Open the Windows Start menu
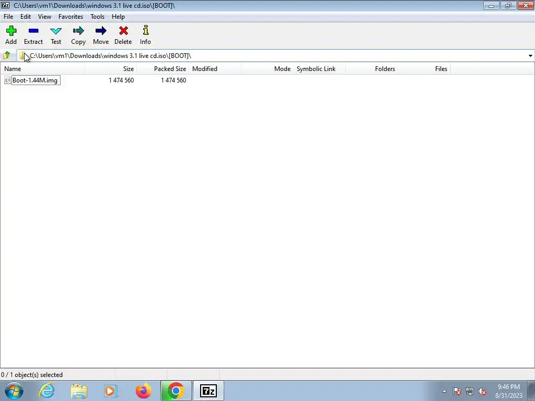Image resolution: width=535 pixels, height=401 pixels. click(x=14, y=391)
